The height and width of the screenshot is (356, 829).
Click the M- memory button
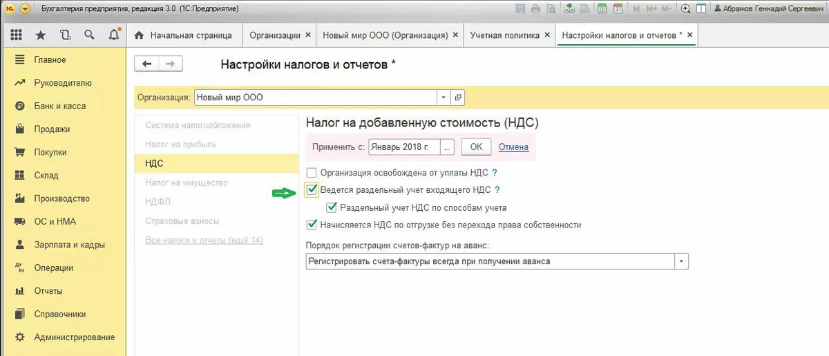pyautogui.click(x=667, y=9)
